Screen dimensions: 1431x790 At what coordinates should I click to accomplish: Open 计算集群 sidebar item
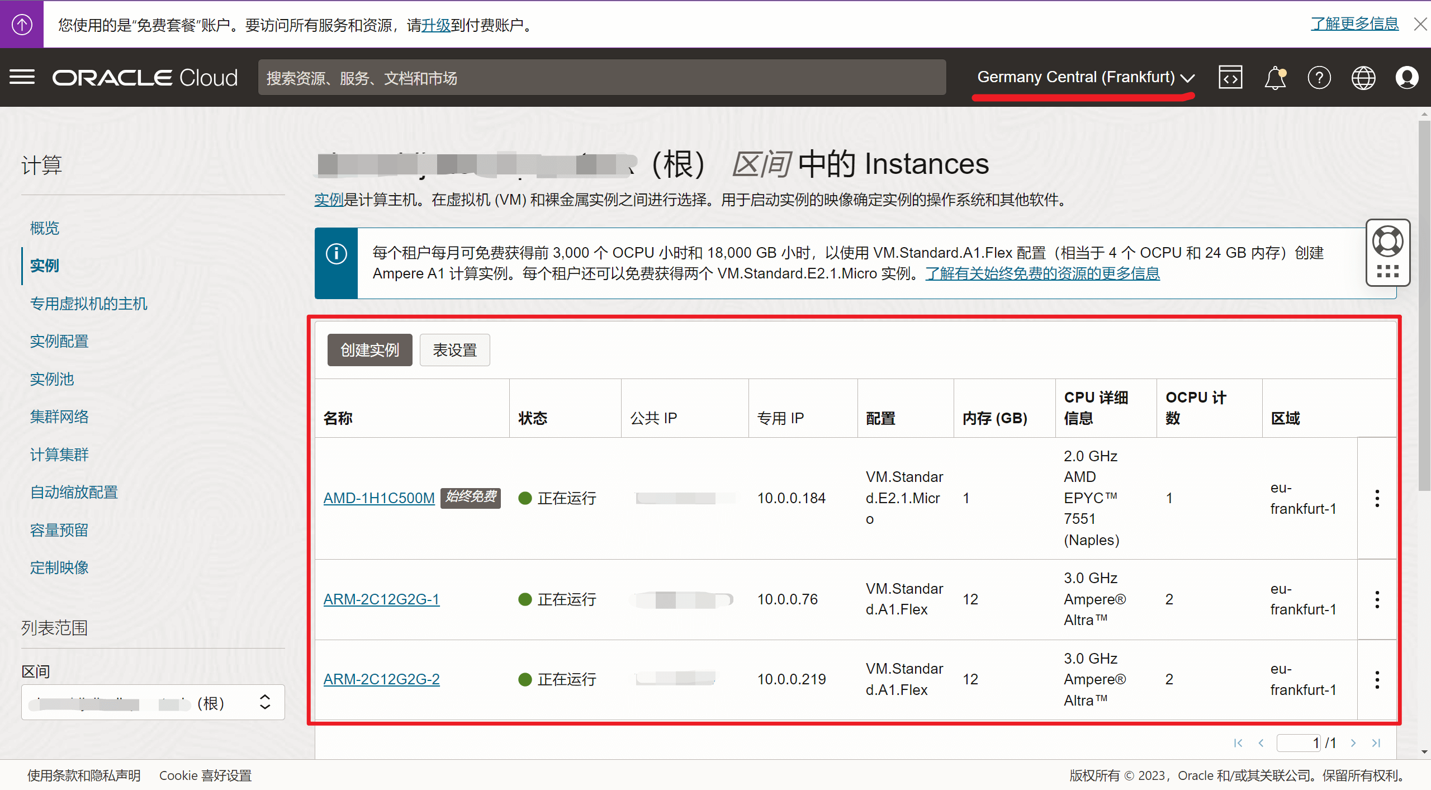point(59,455)
